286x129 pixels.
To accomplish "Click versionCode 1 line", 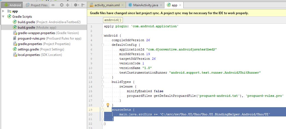I will (x=132, y=63).
